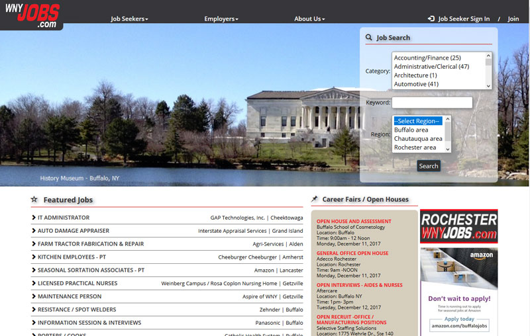Open IT ADMINISTRATOR job listing
The height and width of the screenshot is (336, 530).
64,218
